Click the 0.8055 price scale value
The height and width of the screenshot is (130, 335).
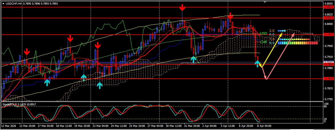328,4
